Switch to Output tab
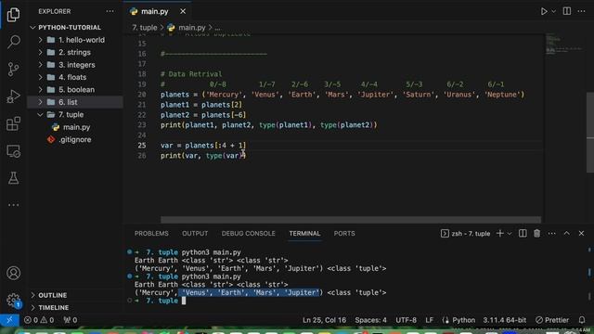Viewport: 594px width, 334px height. pyautogui.click(x=195, y=233)
